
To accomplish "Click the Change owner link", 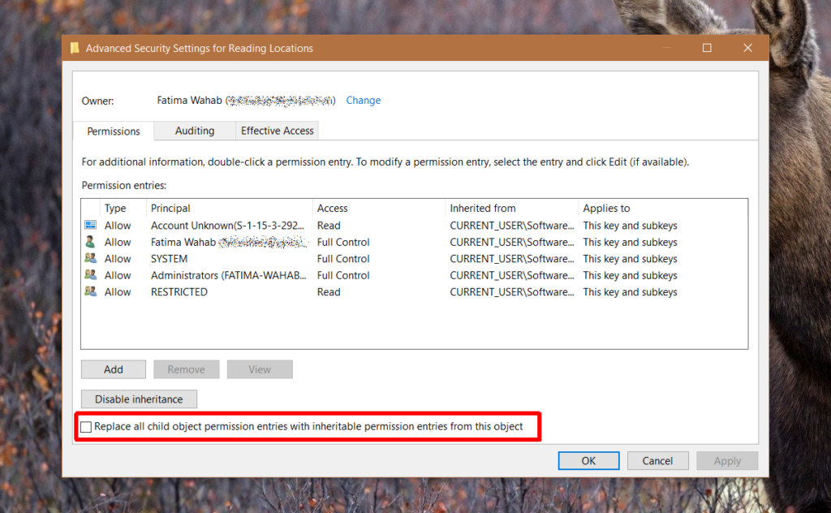I will (363, 100).
